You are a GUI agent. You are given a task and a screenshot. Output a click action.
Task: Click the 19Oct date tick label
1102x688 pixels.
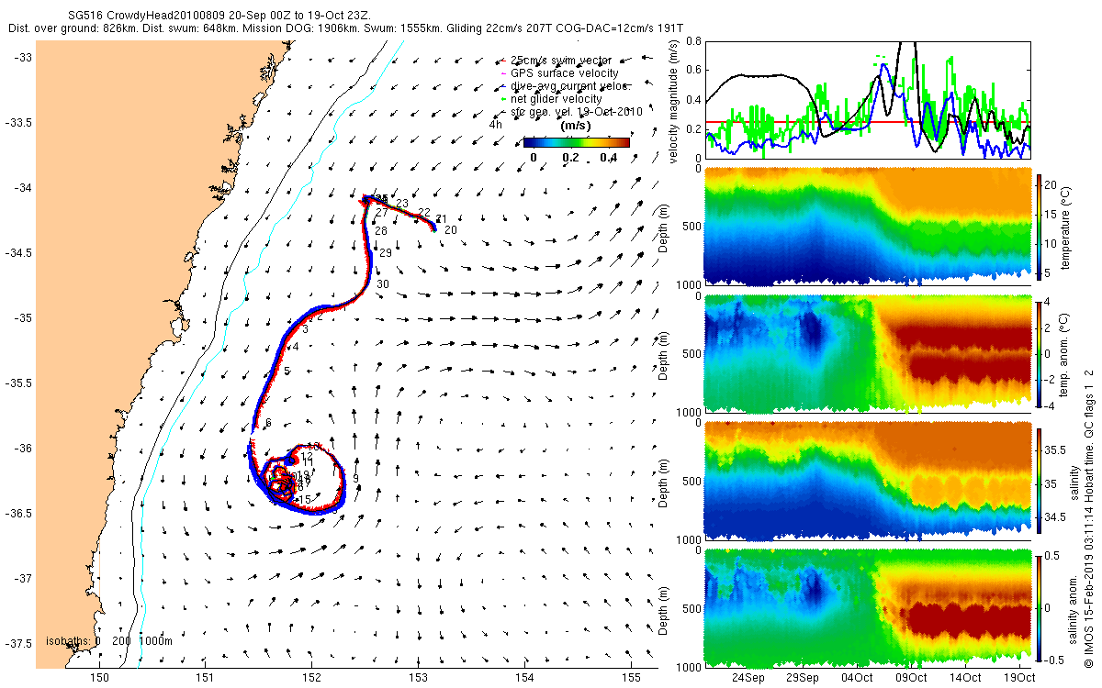coord(1019,678)
